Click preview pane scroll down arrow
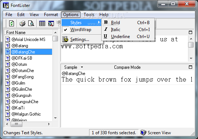 (x=191, y=59)
